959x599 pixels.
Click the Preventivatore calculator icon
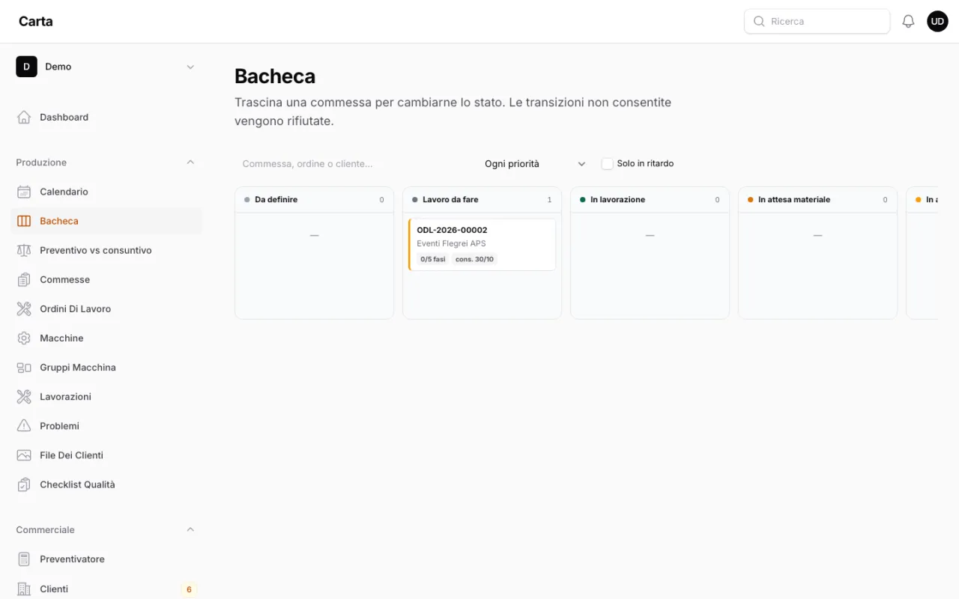(24, 559)
